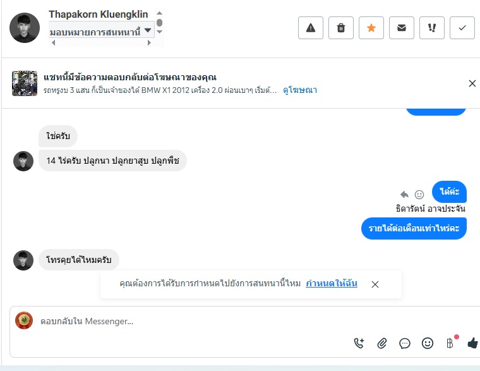Click the Reply in Messenger input field
Image resolution: width=480 pixels, height=371 pixels.
click(x=189, y=321)
